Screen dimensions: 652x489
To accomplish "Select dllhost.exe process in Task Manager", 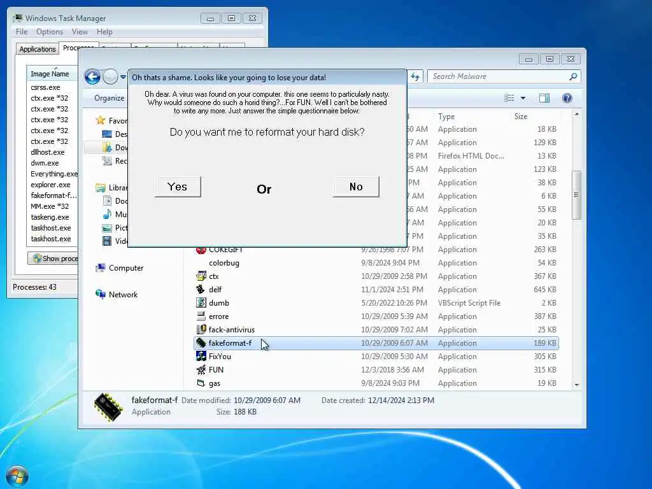I will click(47, 152).
